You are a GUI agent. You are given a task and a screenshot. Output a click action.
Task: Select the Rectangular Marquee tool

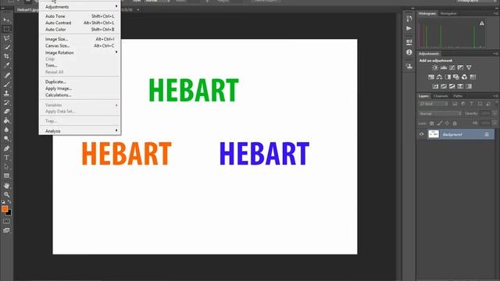(6, 30)
